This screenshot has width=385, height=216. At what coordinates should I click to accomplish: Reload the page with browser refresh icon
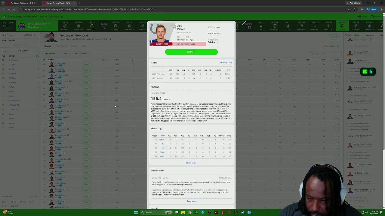pos(14,9)
